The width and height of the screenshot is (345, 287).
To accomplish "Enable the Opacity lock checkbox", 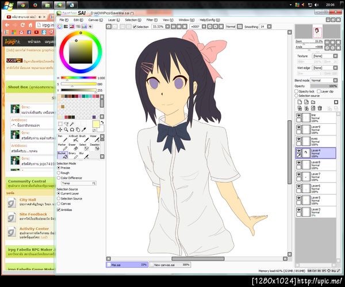I will point(296,91).
